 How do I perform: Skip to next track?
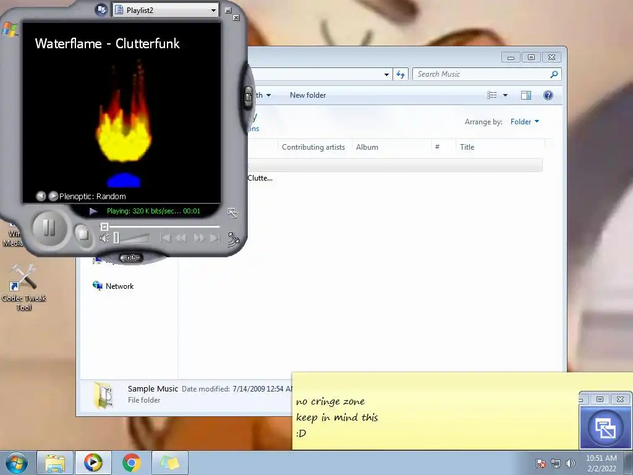(x=215, y=238)
